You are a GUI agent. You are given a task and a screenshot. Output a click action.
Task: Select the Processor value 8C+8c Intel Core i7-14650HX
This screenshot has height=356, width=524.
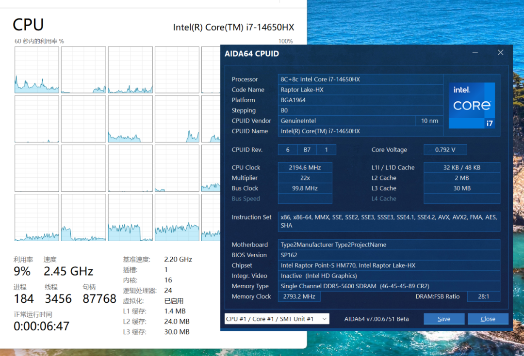(360, 79)
